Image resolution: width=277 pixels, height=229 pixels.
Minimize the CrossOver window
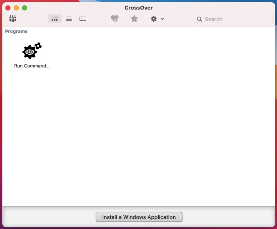pos(16,8)
